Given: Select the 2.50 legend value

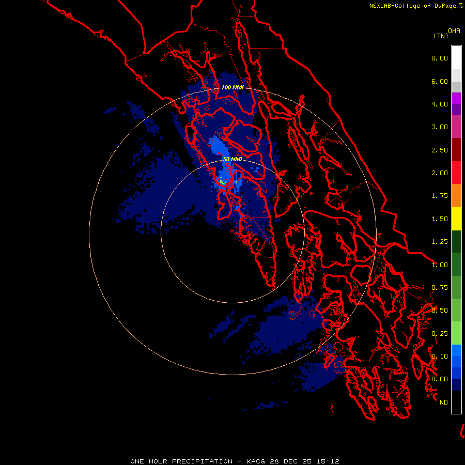Looking at the screenshot, I should (440, 150).
